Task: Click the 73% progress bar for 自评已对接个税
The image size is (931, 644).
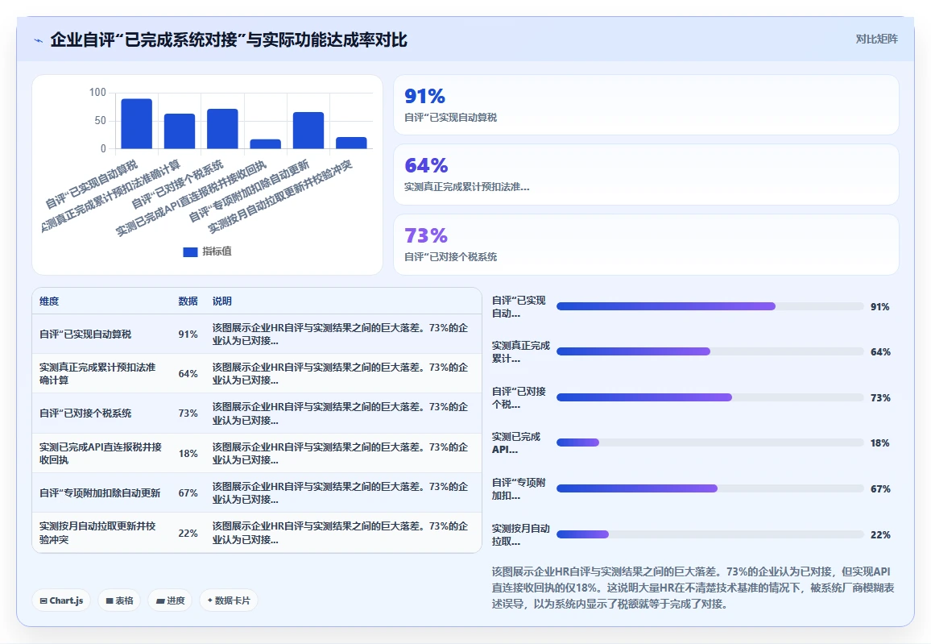Action: click(710, 397)
